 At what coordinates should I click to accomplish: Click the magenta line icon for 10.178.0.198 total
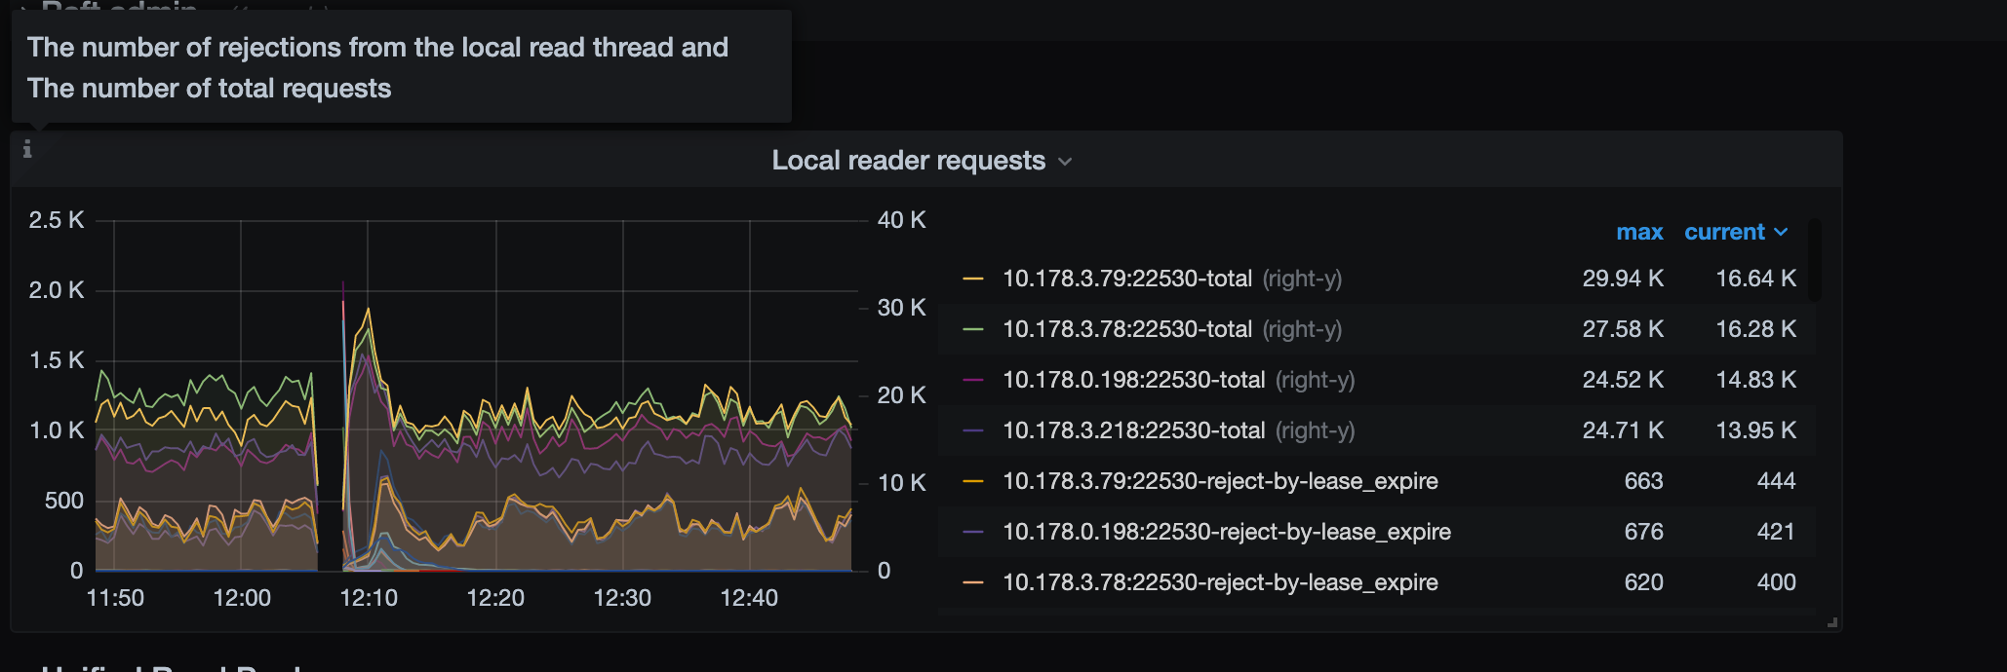coord(972,380)
